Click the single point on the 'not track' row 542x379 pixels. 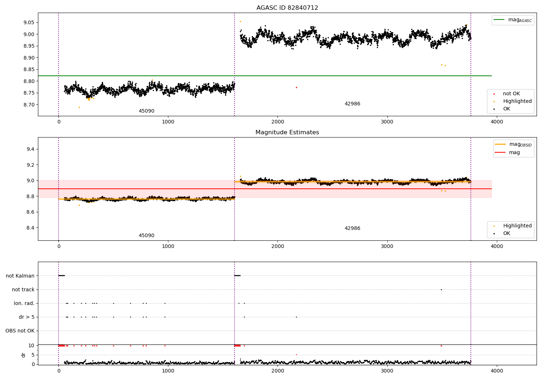(441, 289)
